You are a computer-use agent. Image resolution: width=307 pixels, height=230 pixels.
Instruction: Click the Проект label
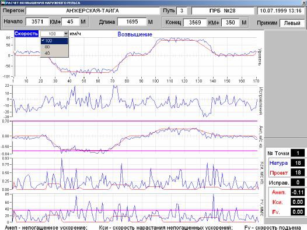click(279, 173)
